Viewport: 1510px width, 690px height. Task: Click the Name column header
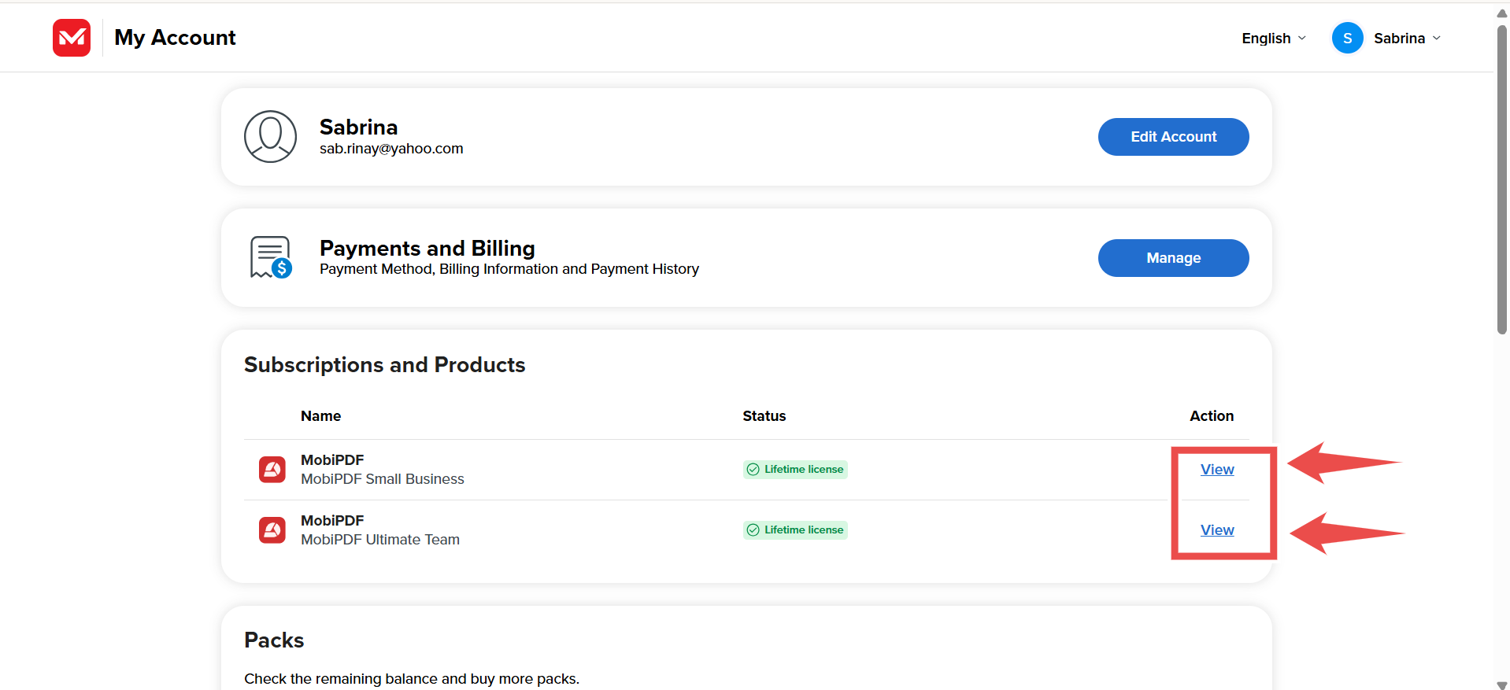click(x=320, y=416)
